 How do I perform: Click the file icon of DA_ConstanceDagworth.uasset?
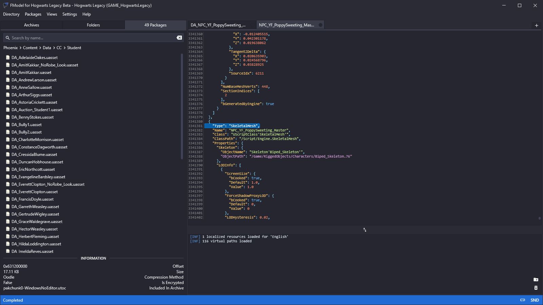pyautogui.click(x=8, y=147)
